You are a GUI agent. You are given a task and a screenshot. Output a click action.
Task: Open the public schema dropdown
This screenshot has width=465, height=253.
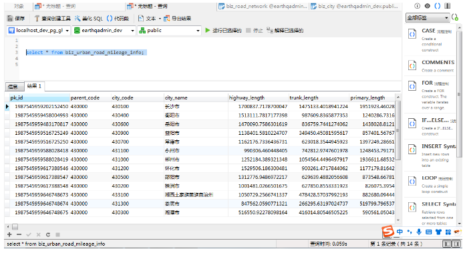tap(169, 30)
